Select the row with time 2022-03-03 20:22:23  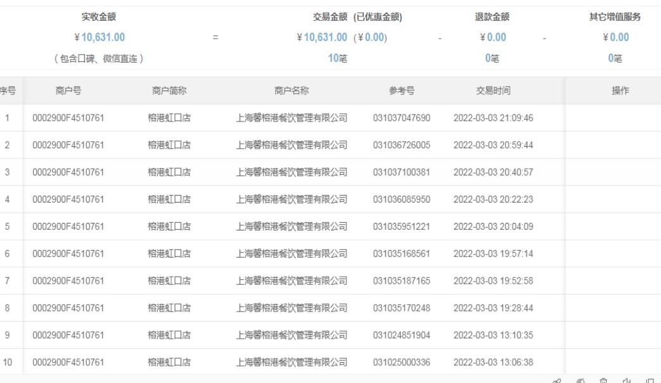point(493,199)
